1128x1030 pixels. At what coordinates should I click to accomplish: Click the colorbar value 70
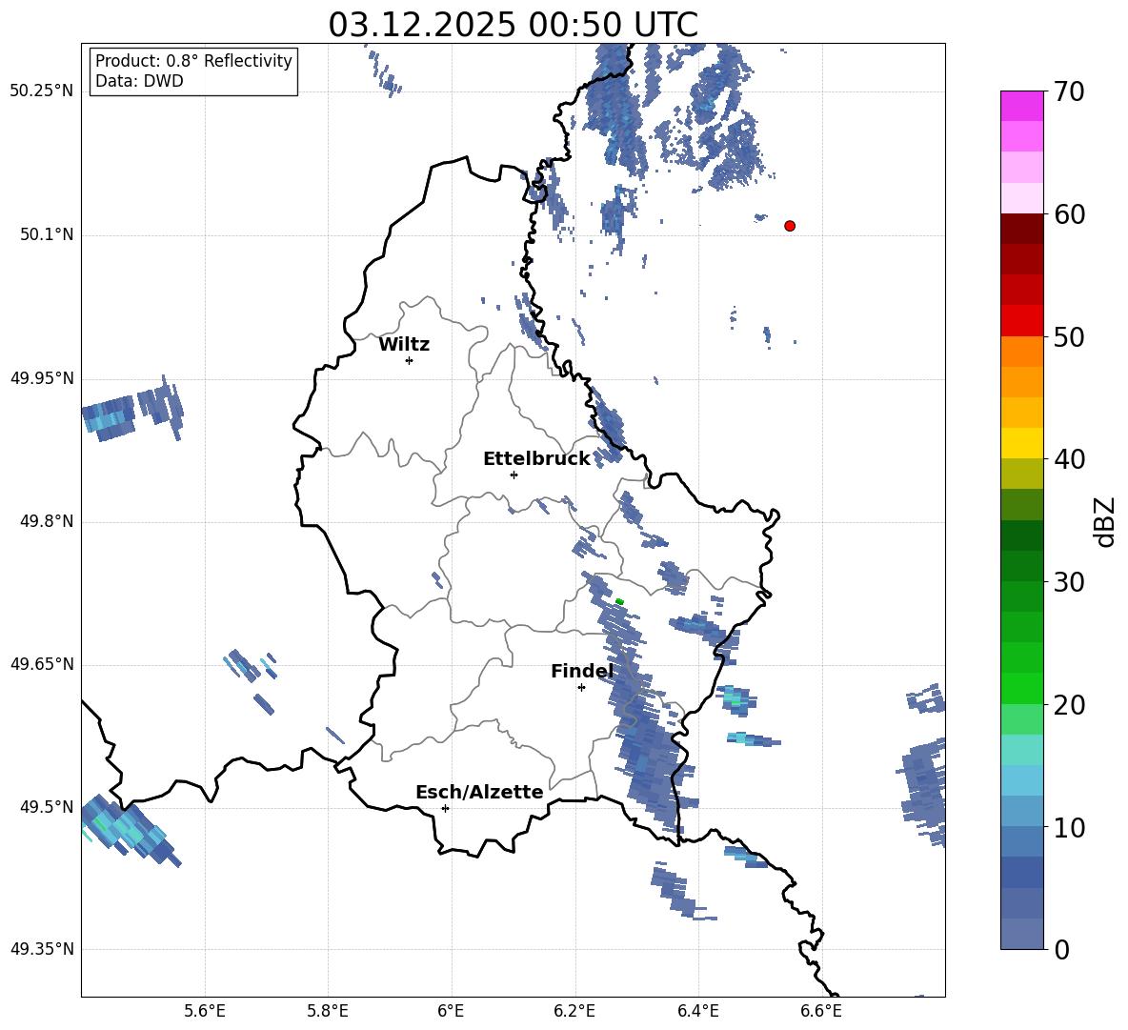[1069, 92]
